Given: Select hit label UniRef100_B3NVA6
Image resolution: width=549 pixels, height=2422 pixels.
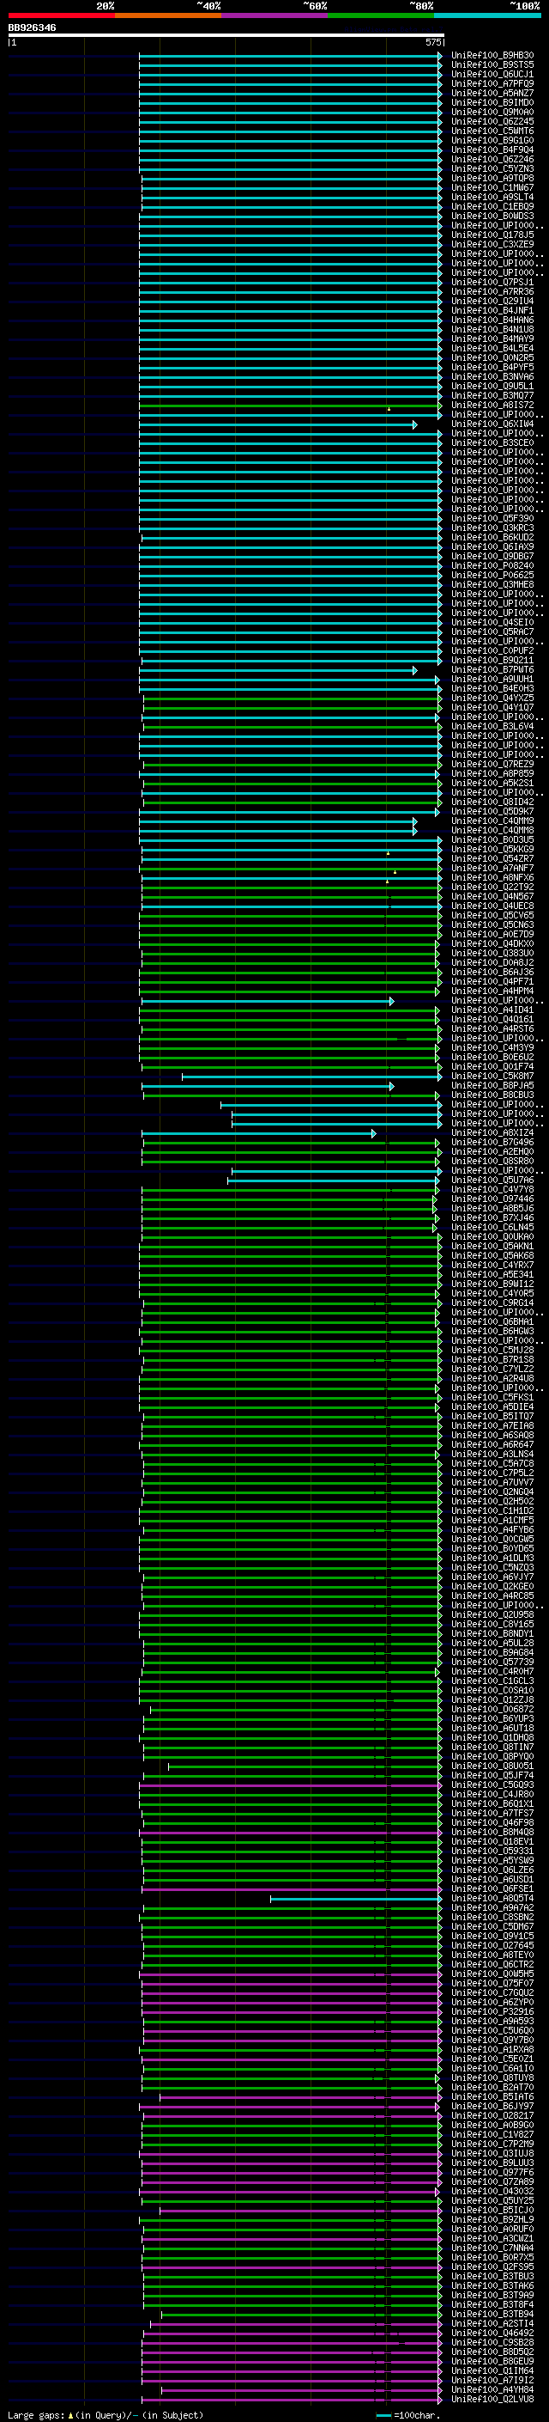Looking at the screenshot, I should coord(492,377).
